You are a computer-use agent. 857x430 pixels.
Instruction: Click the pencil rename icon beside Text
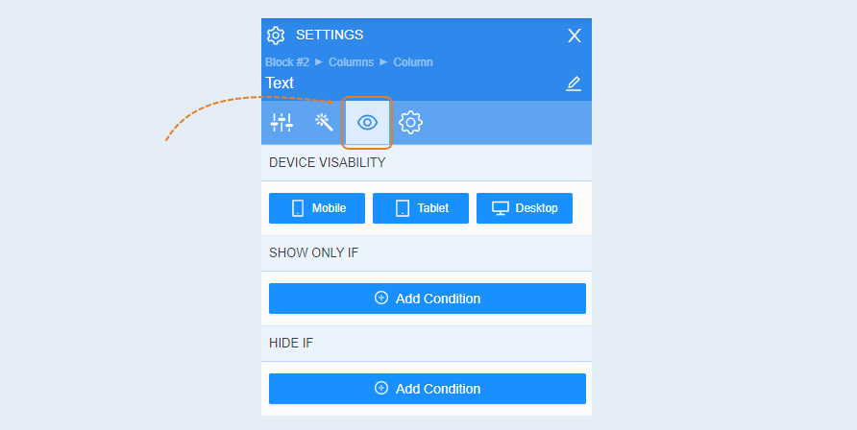point(574,84)
